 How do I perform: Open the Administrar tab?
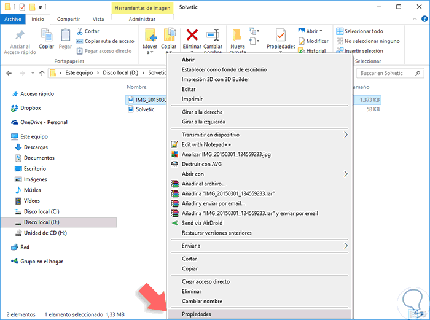pos(142,19)
